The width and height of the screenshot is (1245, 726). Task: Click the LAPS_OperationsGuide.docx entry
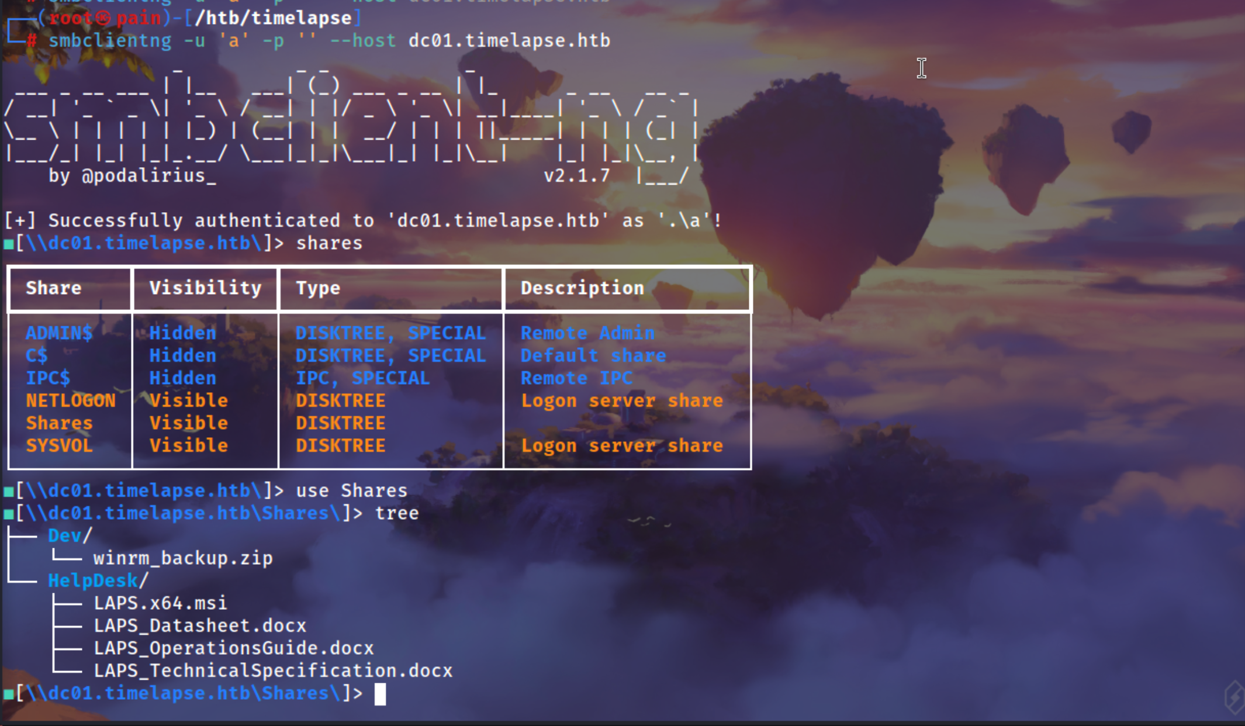[x=234, y=648]
